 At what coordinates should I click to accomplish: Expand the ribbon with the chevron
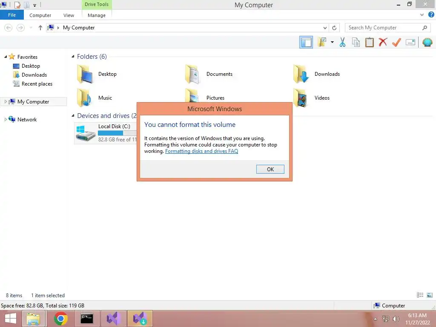pos(422,15)
